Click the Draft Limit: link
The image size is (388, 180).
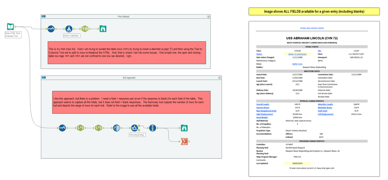click(323, 111)
